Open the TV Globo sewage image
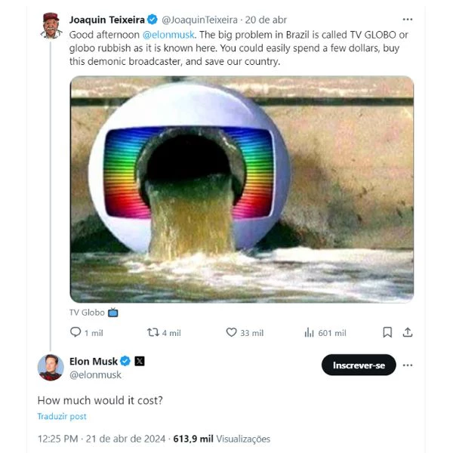Viewport: 453px width, 453px height. [242, 189]
